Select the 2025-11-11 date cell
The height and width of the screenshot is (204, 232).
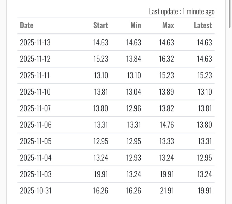click(35, 76)
